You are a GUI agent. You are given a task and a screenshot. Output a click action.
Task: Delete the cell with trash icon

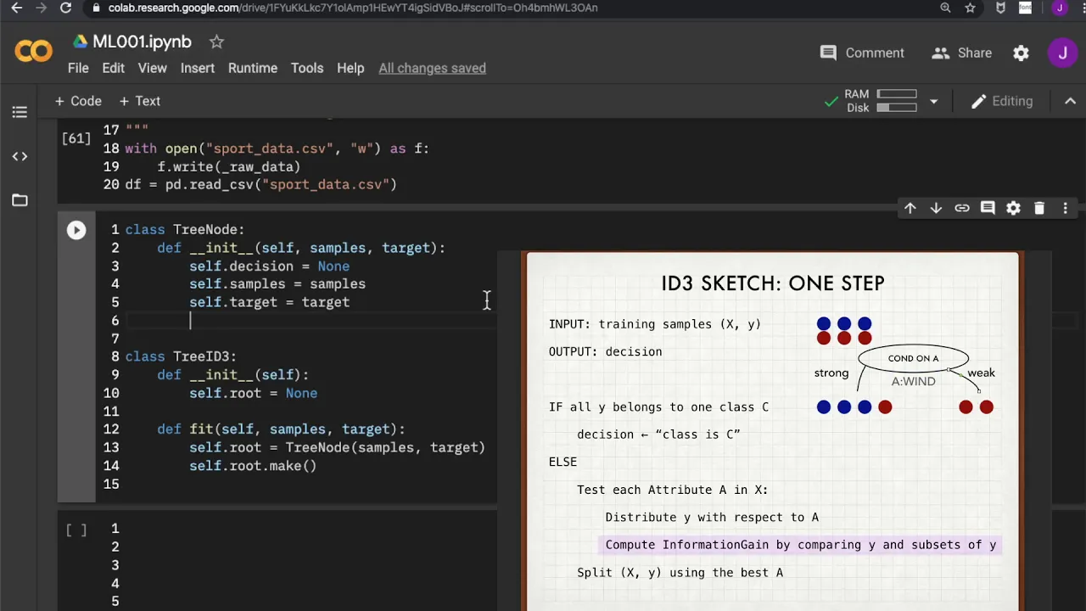[x=1039, y=208]
